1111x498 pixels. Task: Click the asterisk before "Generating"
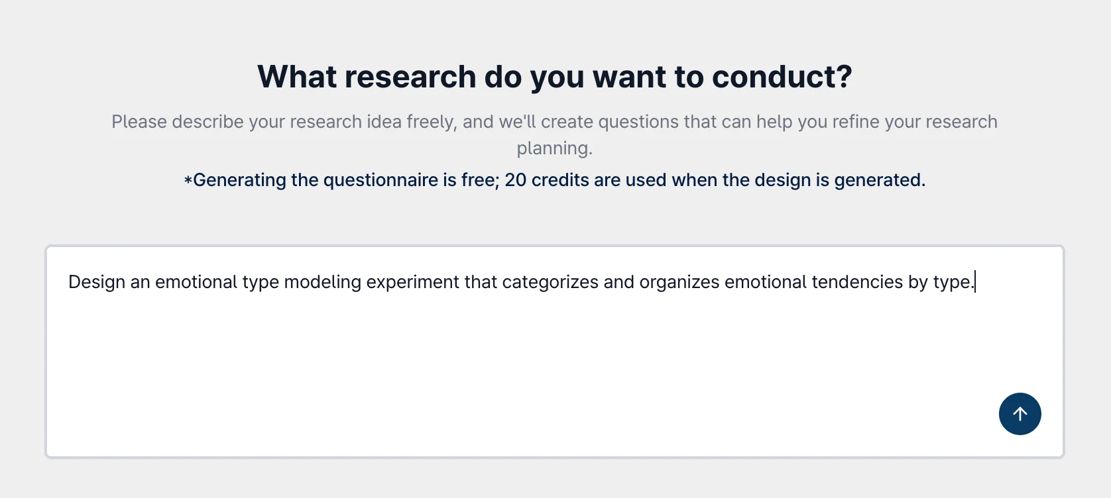[x=188, y=180]
